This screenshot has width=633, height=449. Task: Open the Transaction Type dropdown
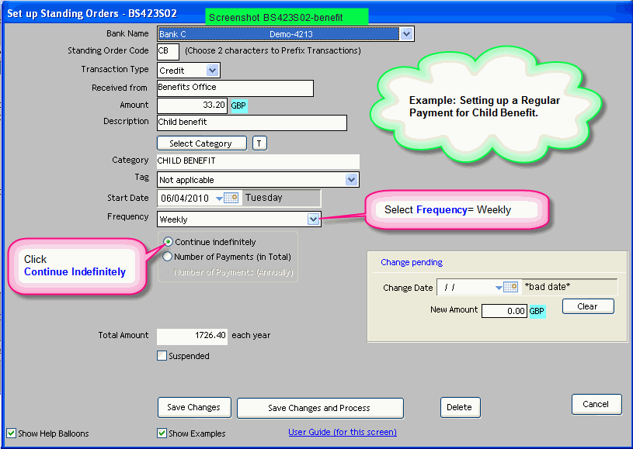click(213, 71)
